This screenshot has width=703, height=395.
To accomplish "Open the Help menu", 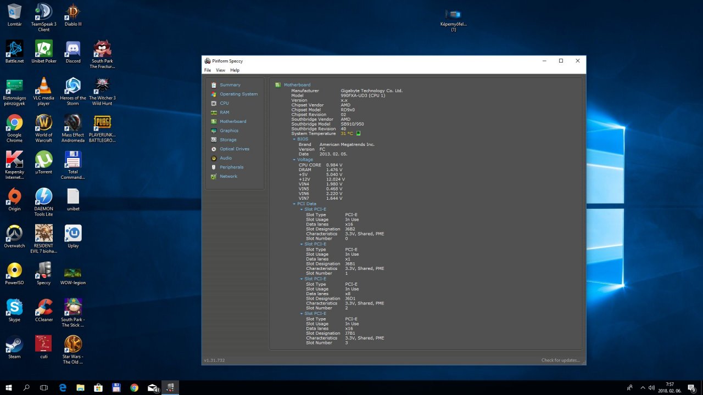I will tap(235, 70).
